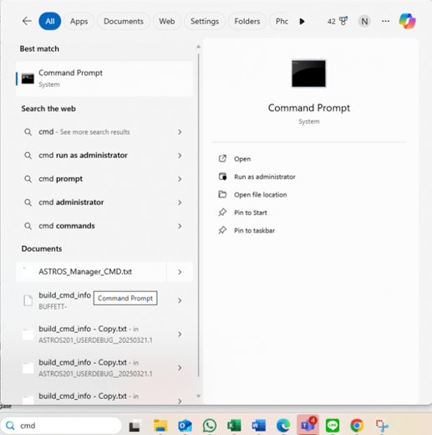Select the cmd commands web suggestion
The width and height of the screenshot is (432, 435).
point(104,226)
